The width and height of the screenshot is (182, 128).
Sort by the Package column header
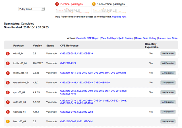click(x=18, y=46)
